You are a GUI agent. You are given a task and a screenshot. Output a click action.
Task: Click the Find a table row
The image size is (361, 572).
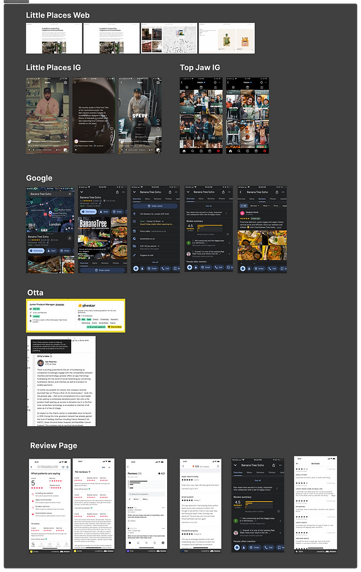pos(156,231)
